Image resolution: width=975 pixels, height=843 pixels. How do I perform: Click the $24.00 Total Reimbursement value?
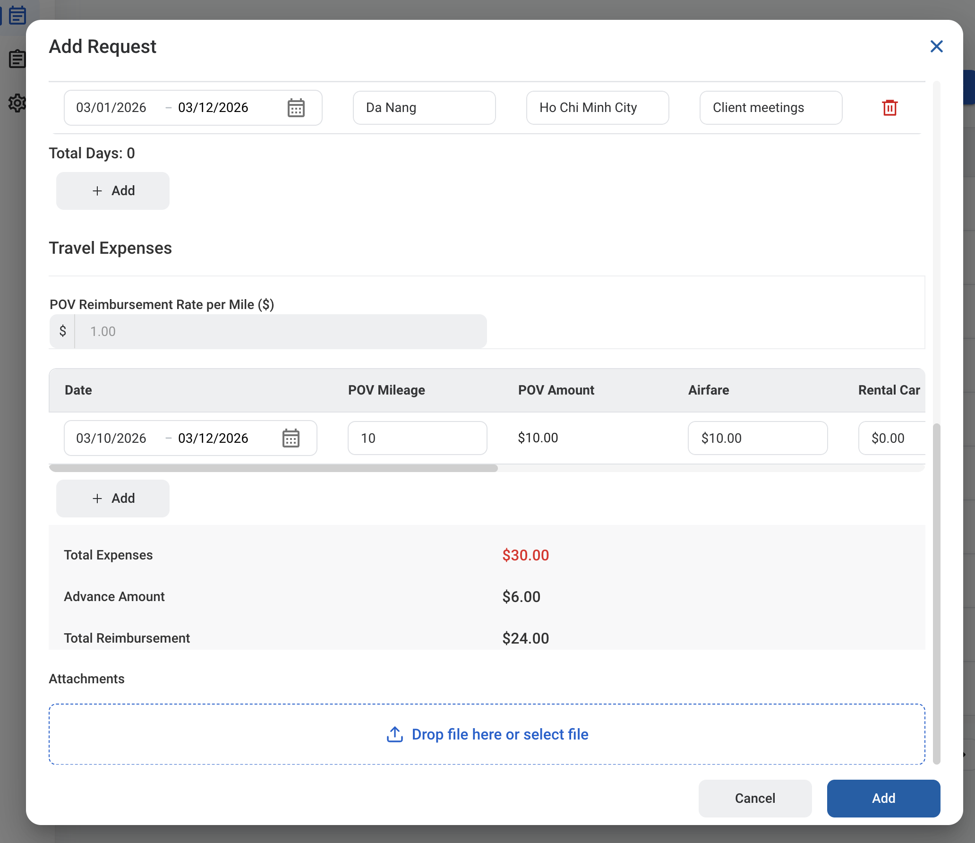point(525,638)
